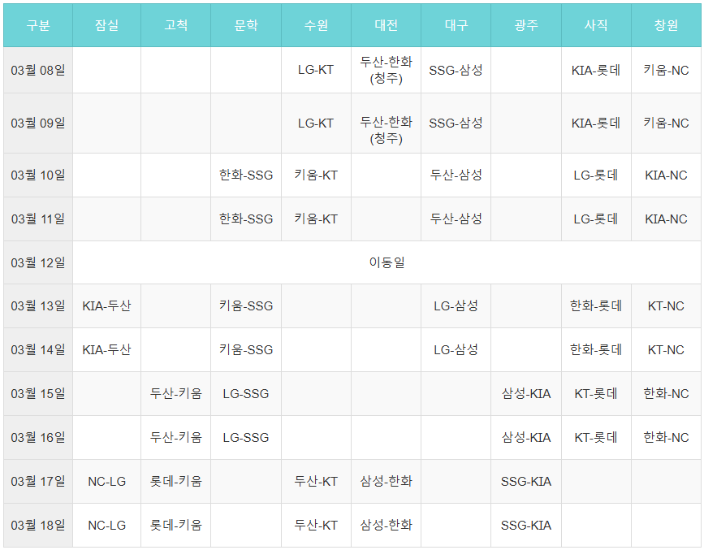Click the 광주 column header

click(x=526, y=25)
